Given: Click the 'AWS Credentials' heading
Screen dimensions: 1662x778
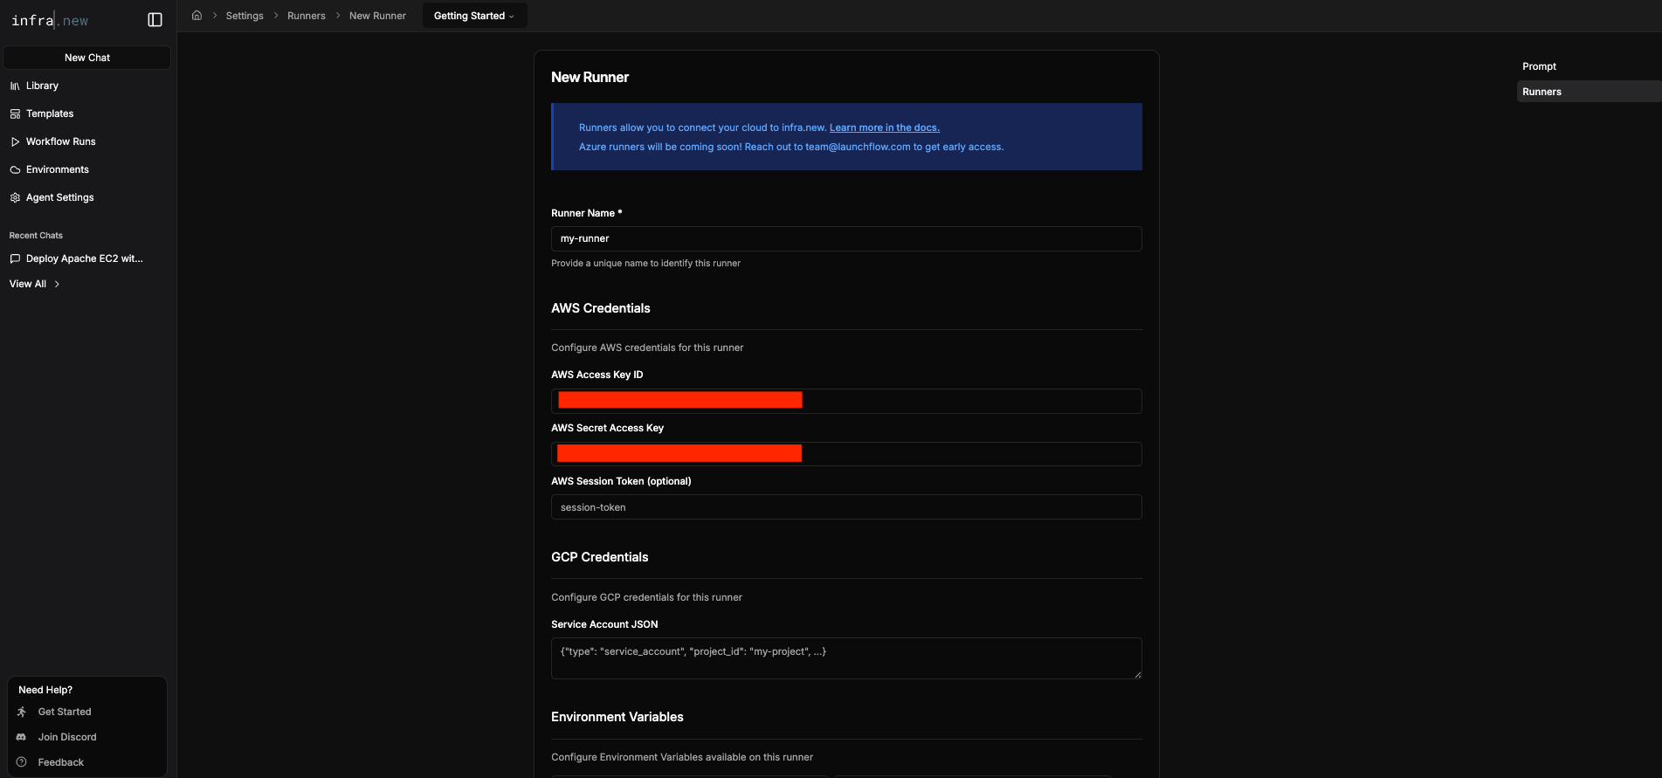Looking at the screenshot, I should coord(601,308).
